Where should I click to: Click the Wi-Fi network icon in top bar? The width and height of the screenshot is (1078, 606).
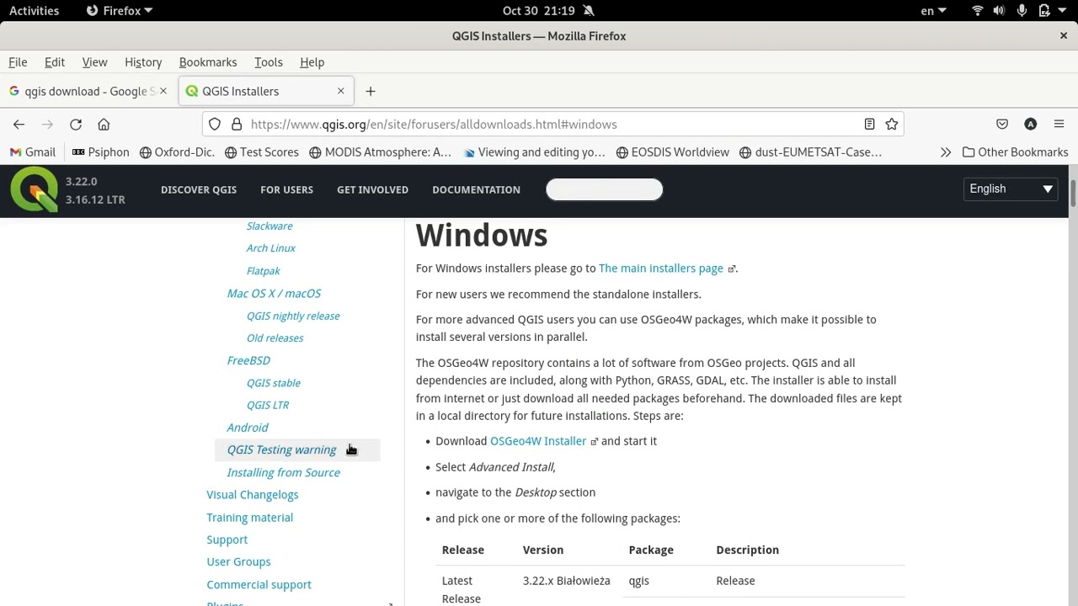978,11
